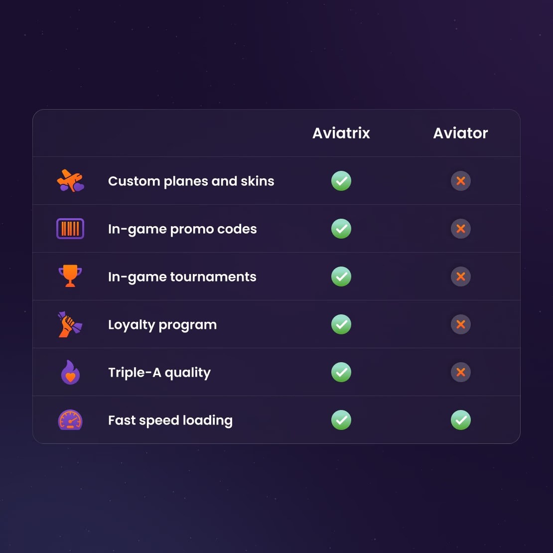Click Aviator's green check for fast loading
Screen dimensions: 553x553
click(461, 419)
